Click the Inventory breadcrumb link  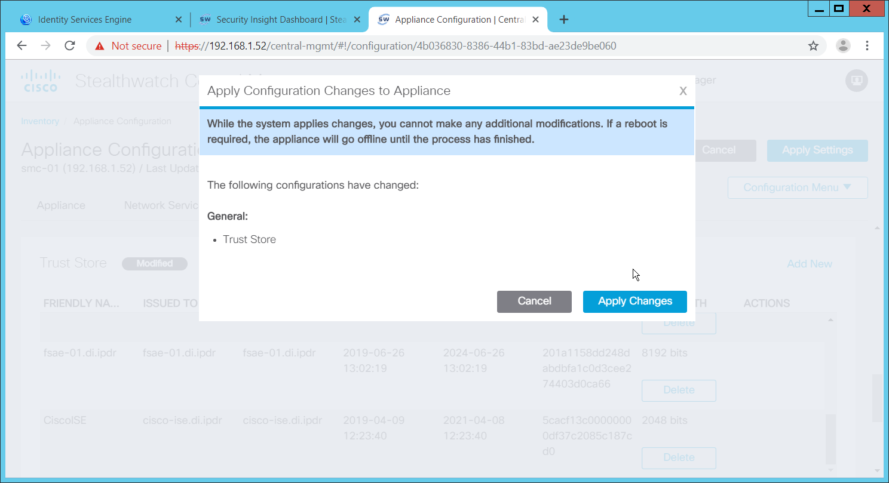pyautogui.click(x=40, y=121)
